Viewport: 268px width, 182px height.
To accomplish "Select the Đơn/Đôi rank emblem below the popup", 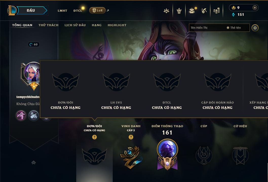I will click(x=94, y=156).
